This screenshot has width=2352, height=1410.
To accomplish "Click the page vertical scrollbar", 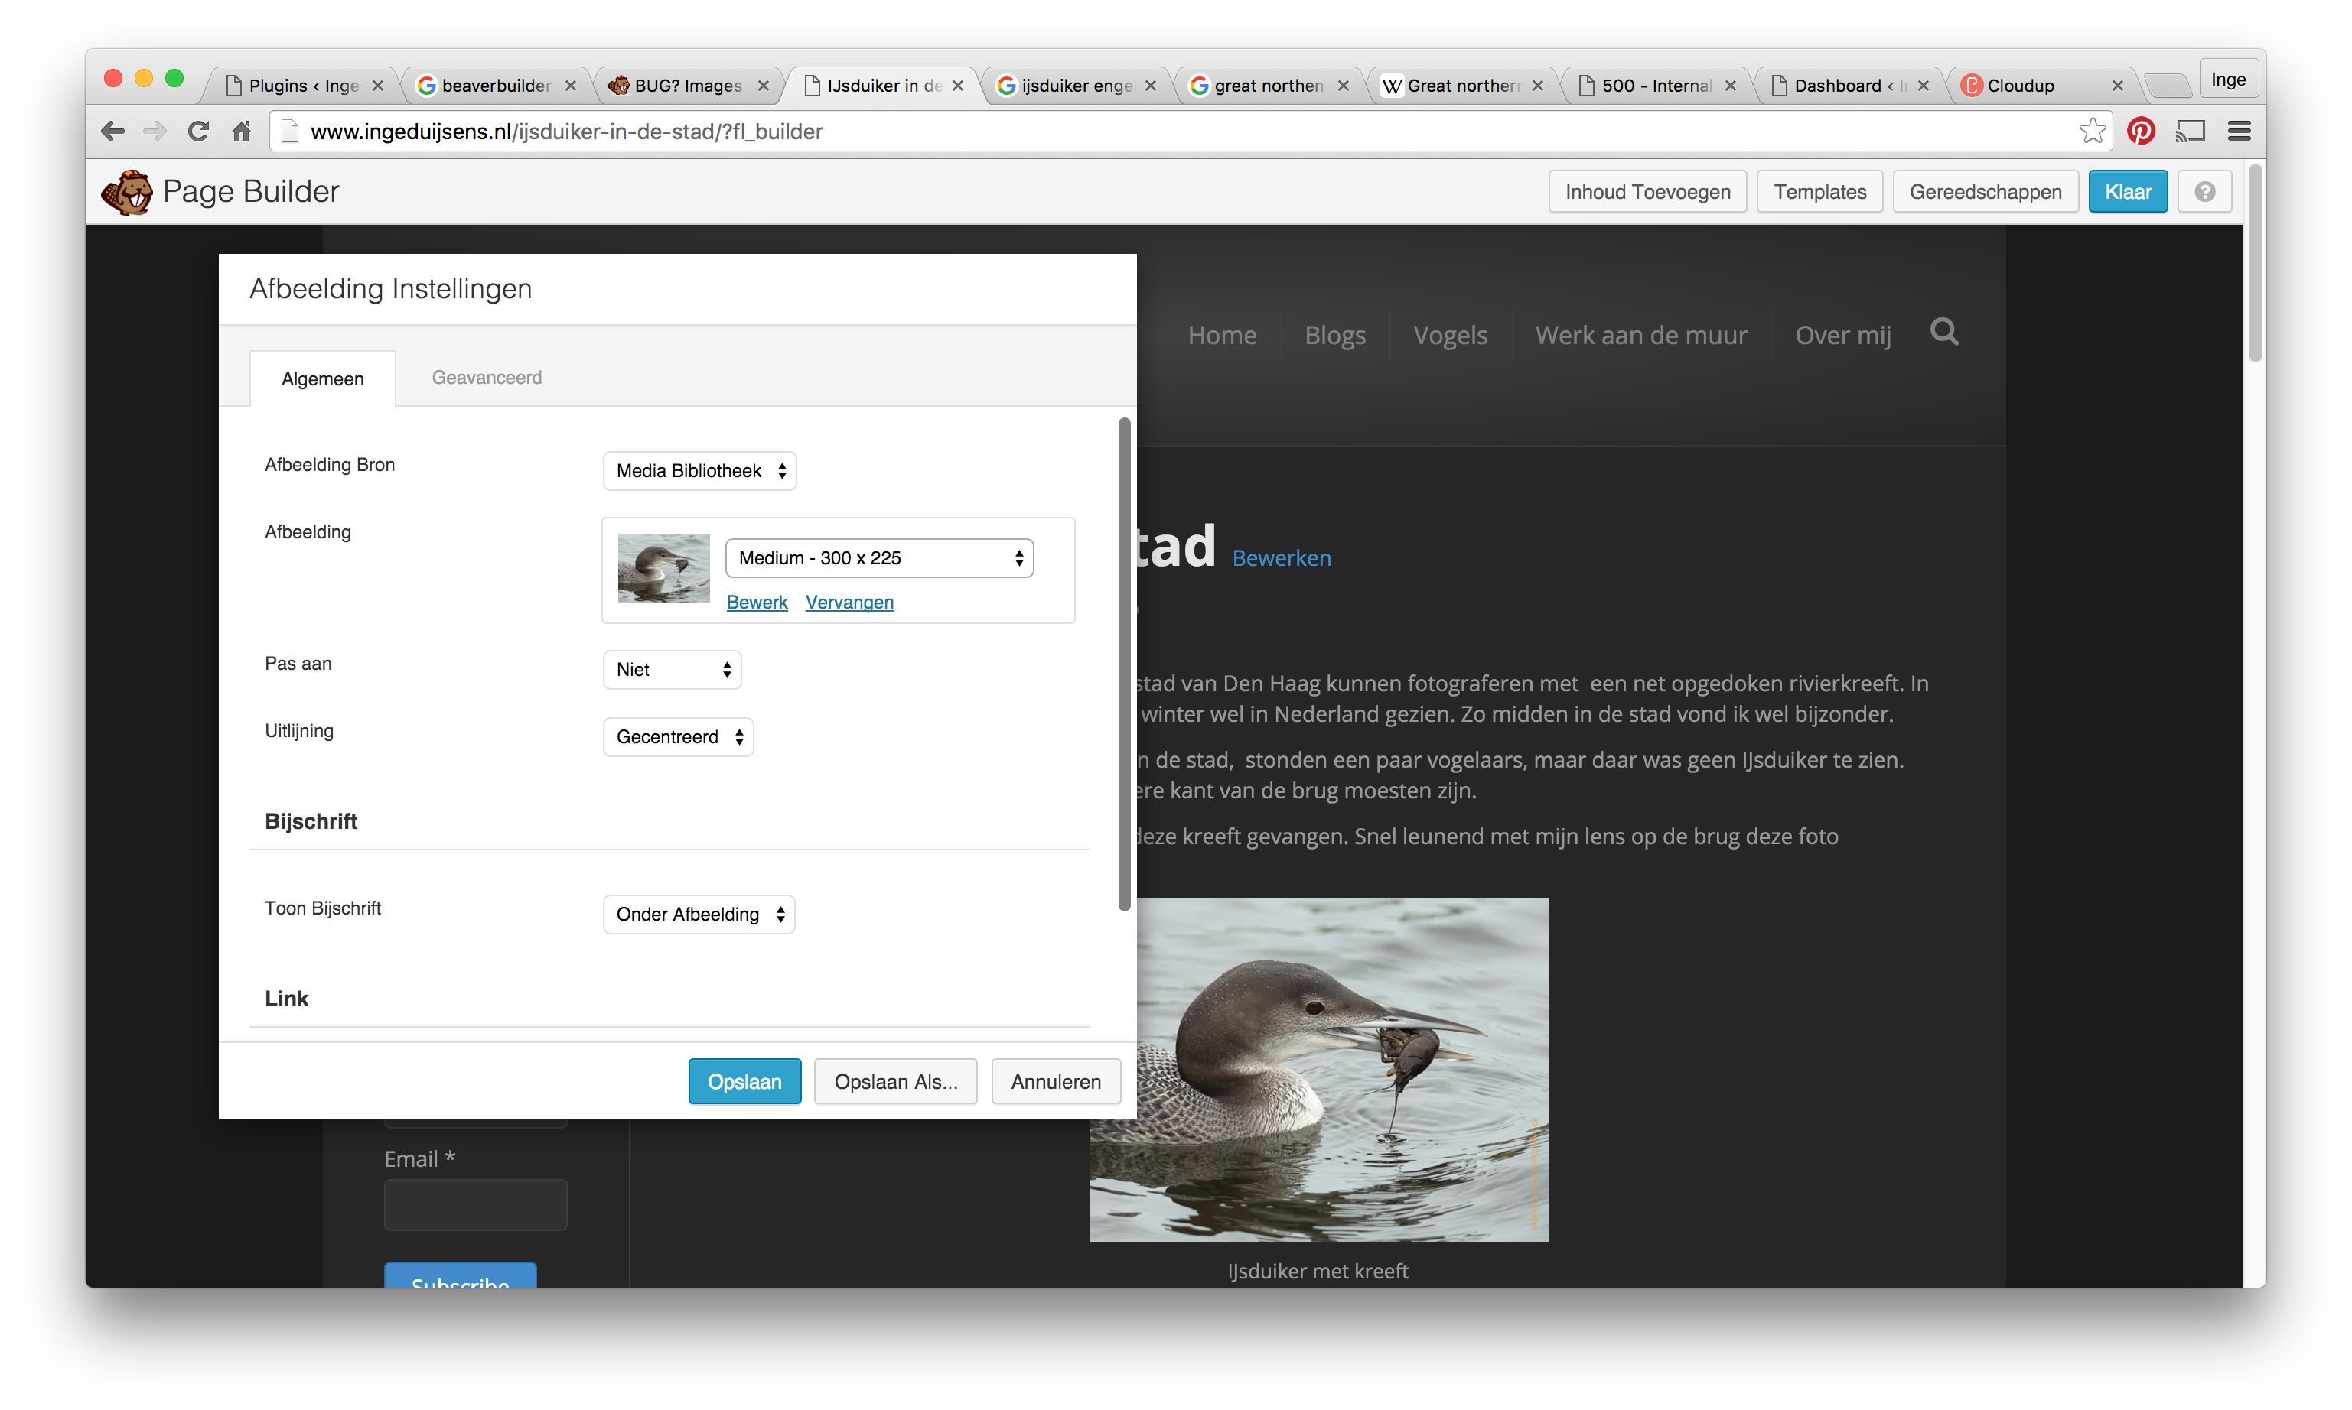I will click(2254, 262).
